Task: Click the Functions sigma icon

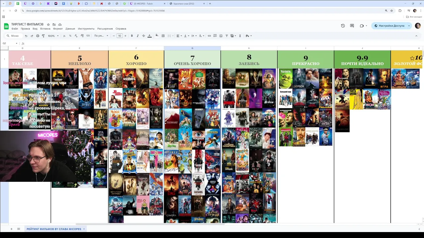Action: (240, 36)
